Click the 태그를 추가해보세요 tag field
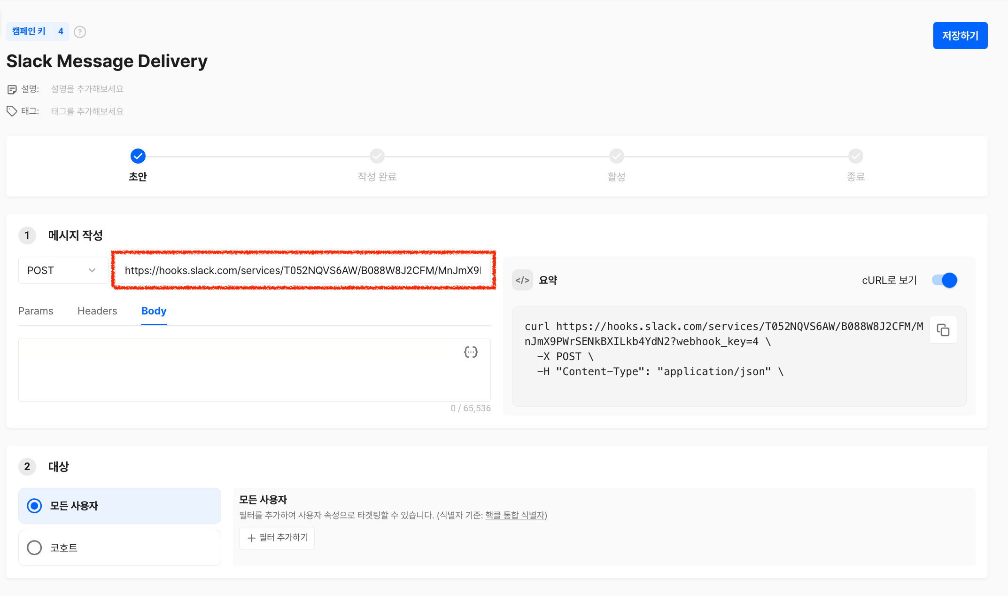 pos(87,111)
